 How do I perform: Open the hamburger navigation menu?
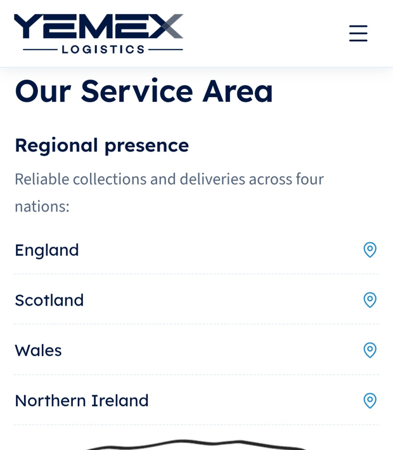tap(358, 34)
